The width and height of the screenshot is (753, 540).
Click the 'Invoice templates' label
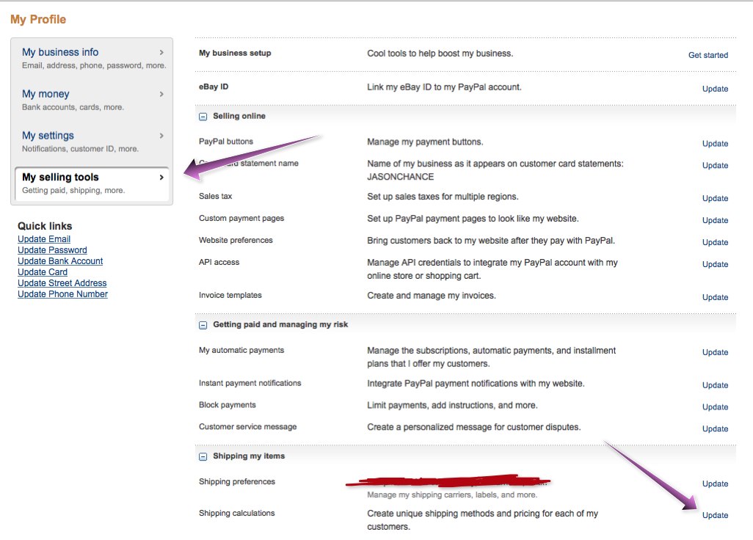point(230,295)
